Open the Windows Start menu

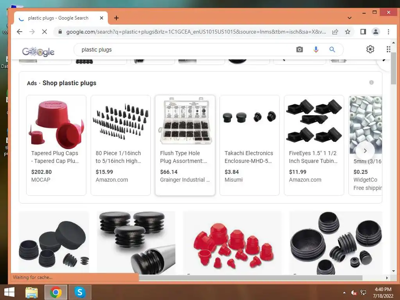(9, 292)
